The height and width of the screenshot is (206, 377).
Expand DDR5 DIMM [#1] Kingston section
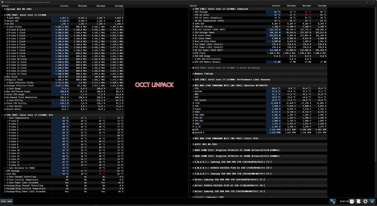click(x=191, y=150)
